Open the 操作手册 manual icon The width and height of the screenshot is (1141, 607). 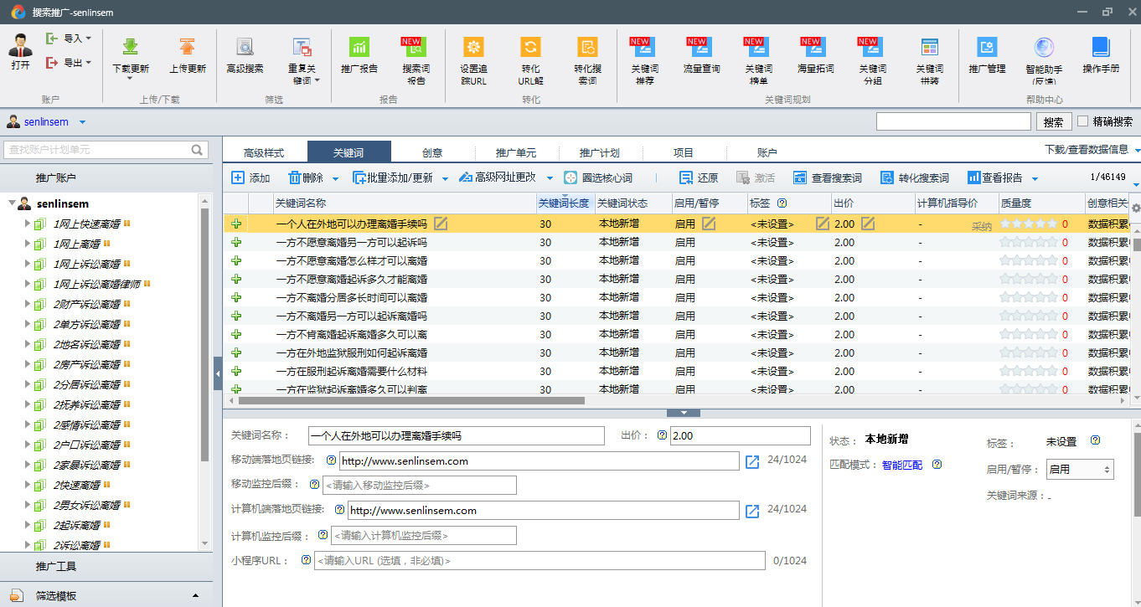pyautogui.click(x=1100, y=47)
